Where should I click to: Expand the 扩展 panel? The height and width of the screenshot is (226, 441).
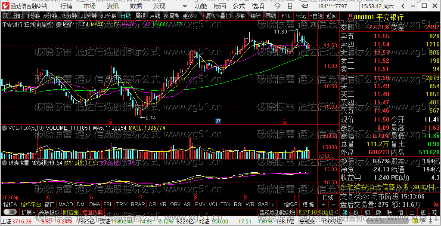click(x=28, y=211)
